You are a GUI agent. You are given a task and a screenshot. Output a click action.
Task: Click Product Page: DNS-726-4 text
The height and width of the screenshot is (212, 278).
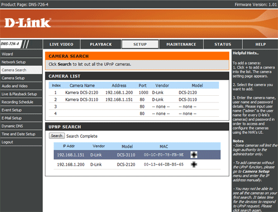click(24, 5)
